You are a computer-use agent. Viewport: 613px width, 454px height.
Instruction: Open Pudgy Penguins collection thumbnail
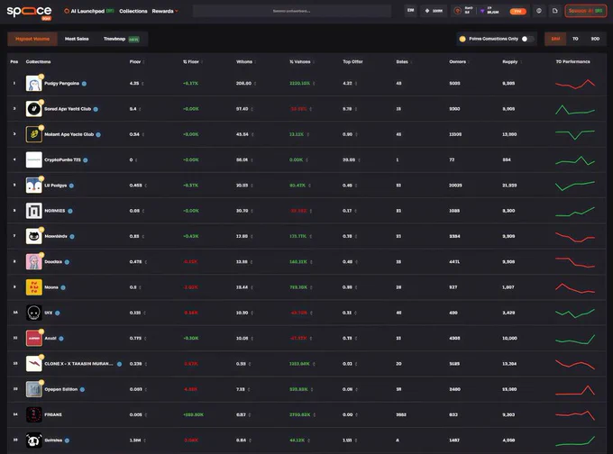[x=33, y=83]
